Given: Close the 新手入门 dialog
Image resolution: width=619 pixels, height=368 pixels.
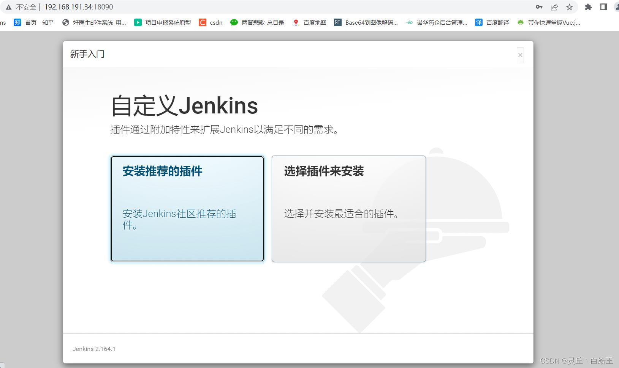Looking at the screenshot, I should [x=520, y=55].
